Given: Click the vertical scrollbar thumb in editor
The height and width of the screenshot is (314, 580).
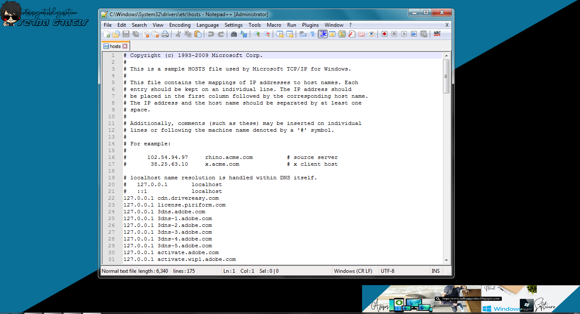Looking at the screenshot, I should pyautogui.click(x=446, y=76).
